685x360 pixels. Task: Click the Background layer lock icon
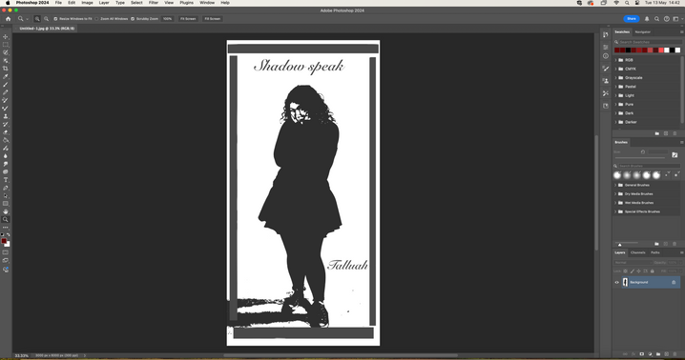(x=674, y=282)
